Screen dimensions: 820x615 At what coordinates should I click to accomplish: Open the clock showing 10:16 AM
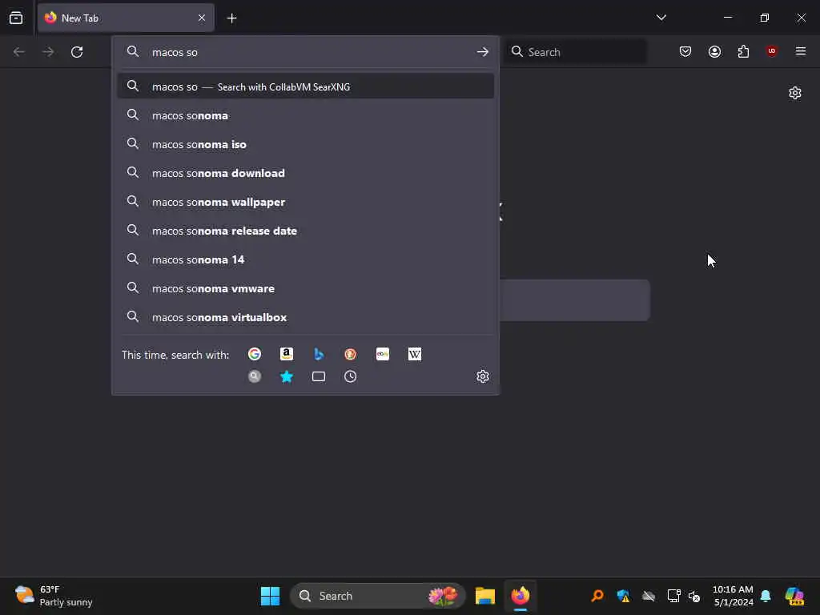[x=733, y=596]
